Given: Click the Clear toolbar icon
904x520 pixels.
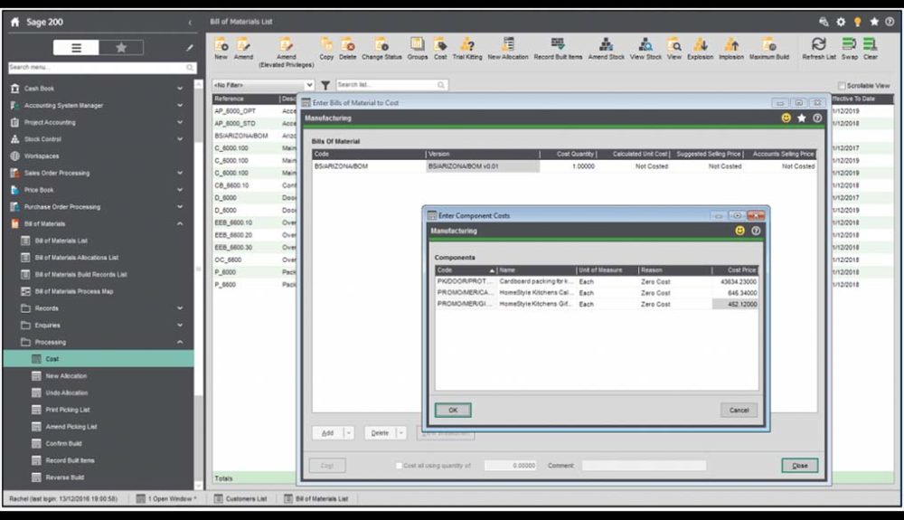Looking at the screenshot, I should 870,49.
